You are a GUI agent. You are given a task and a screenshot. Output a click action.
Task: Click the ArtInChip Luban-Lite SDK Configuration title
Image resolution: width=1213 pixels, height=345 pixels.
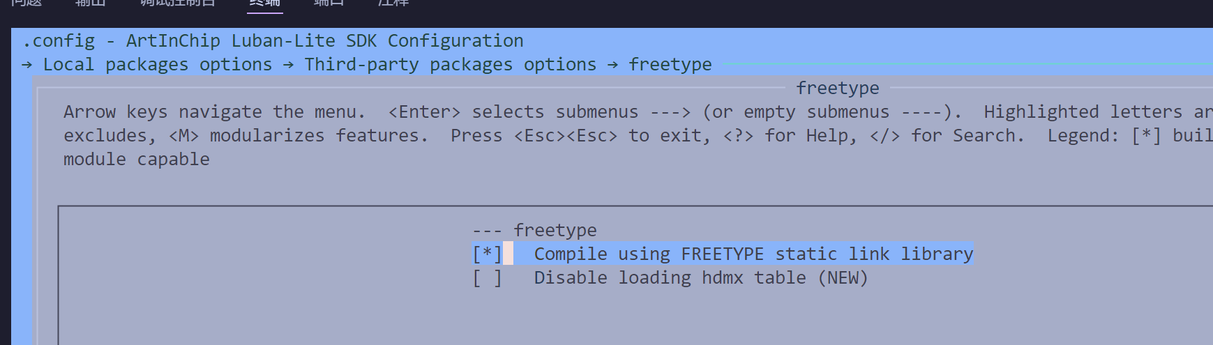324,41
